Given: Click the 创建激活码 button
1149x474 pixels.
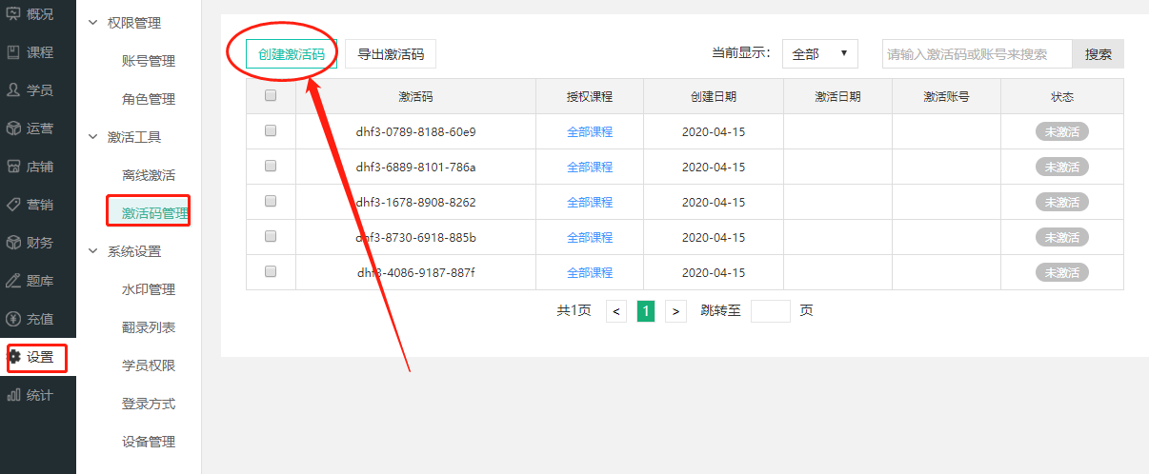Looking at the screenshot, I should pyautogui.click(x=292, y=54).
